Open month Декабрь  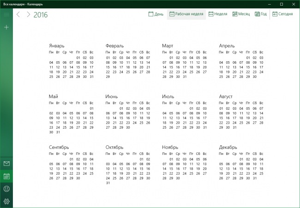[228, 147]
